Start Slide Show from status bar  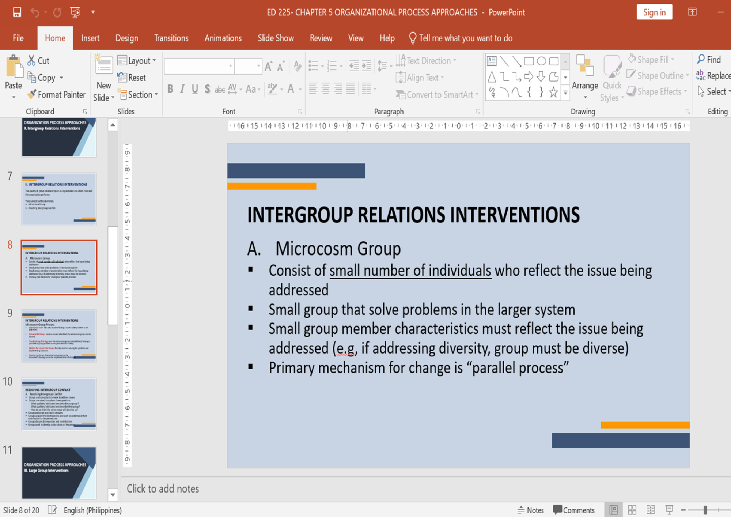click(x=669, y=510)
